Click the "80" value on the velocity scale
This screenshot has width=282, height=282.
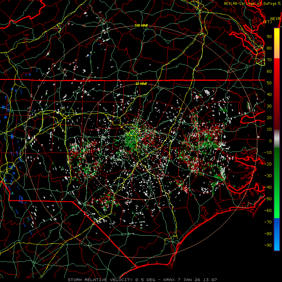[269, 48]
